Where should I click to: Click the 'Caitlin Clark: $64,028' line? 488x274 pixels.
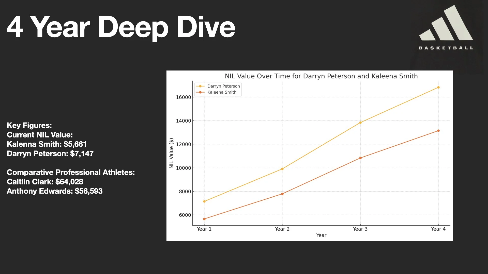45,182
